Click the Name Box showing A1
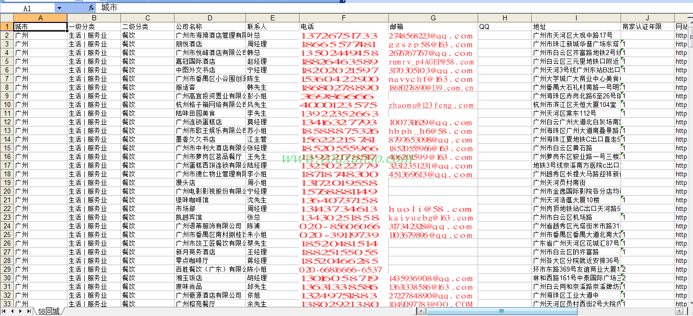The image size is (693, 316). pyautogui.click(x=27, y=8)
